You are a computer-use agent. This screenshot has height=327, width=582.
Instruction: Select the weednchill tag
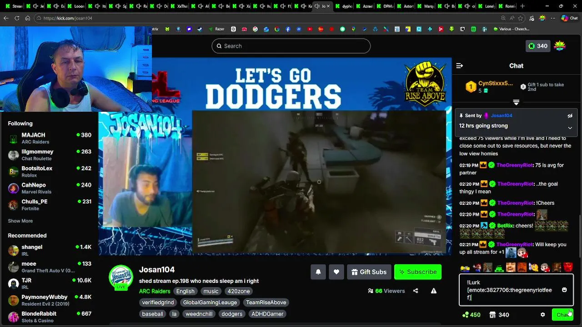(x=199, y=314)
